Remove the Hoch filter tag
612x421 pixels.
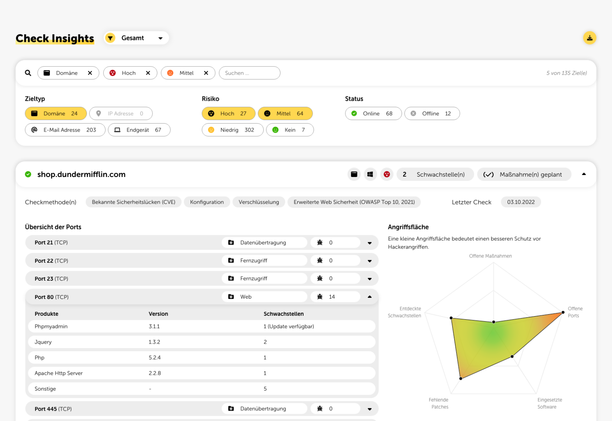tap(148, 73)
